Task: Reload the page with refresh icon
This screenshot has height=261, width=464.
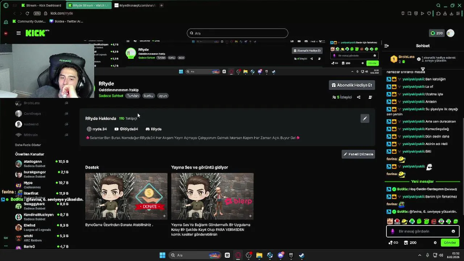Action: click(x=27, y=13)
